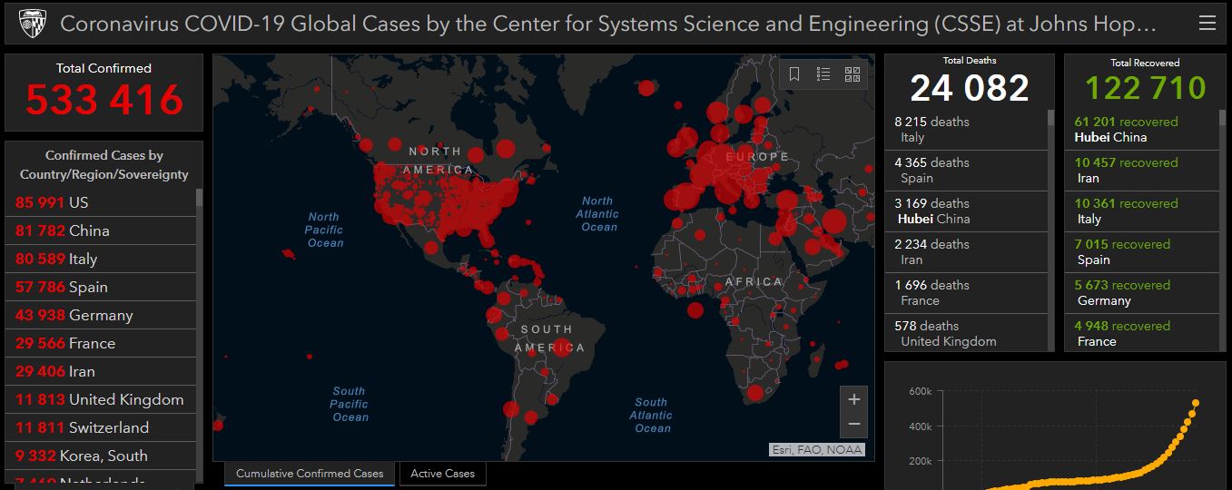Select France with 29 566 cases
The image size is (1232, 490).
point(101,343)
